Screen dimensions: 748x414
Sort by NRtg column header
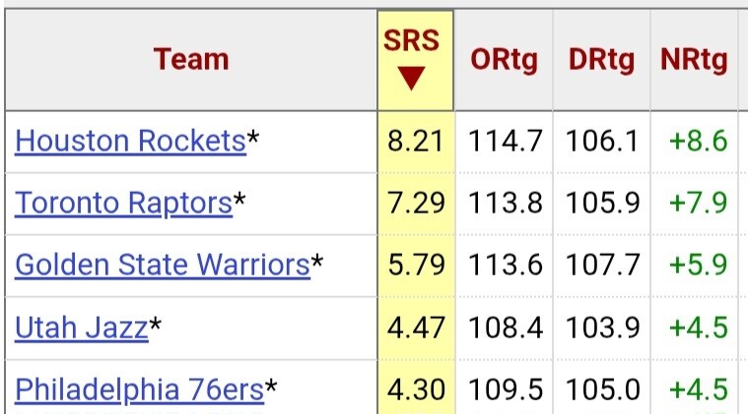pos(694,60)
